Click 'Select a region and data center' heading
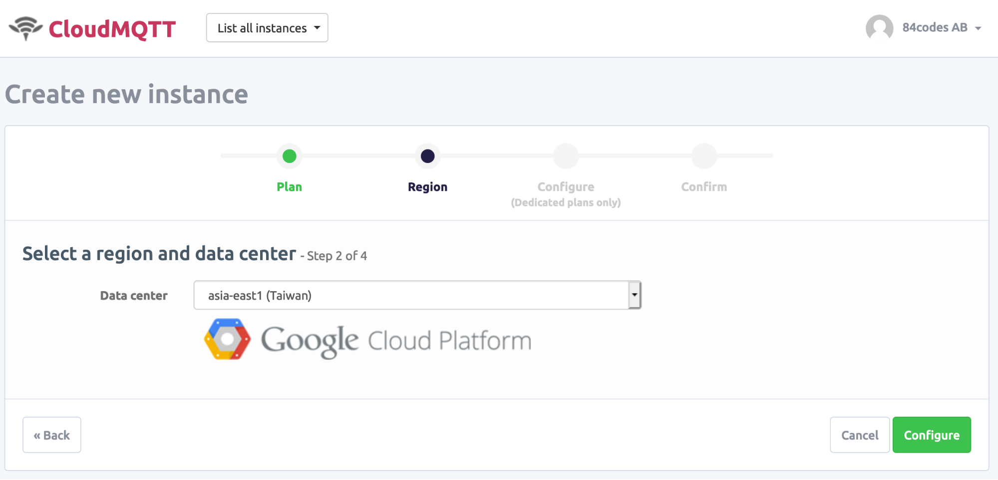 click(159, 254)
